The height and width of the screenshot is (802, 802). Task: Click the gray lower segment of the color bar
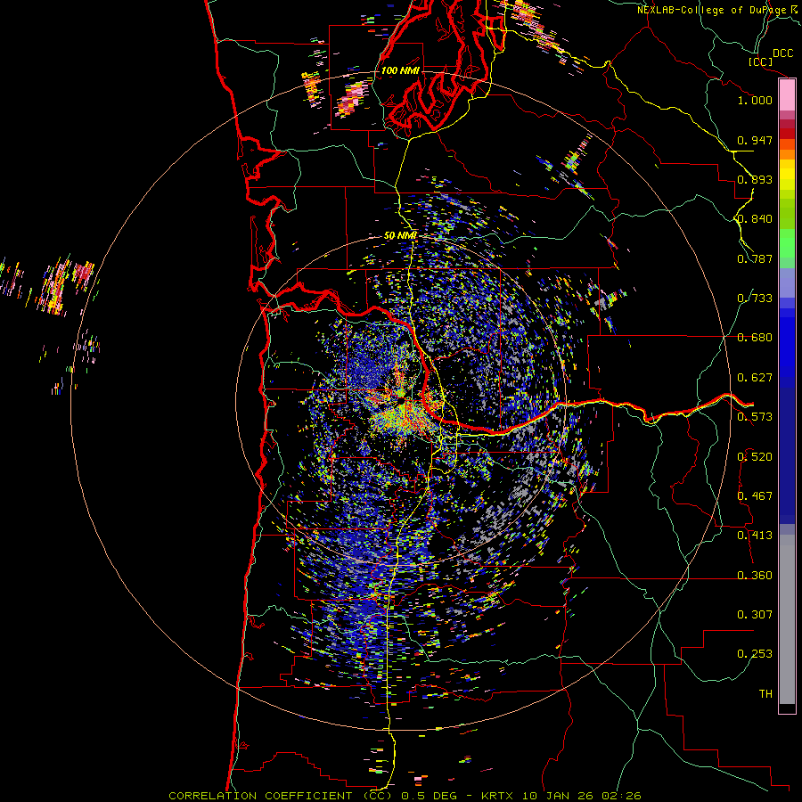coord(787,619)
